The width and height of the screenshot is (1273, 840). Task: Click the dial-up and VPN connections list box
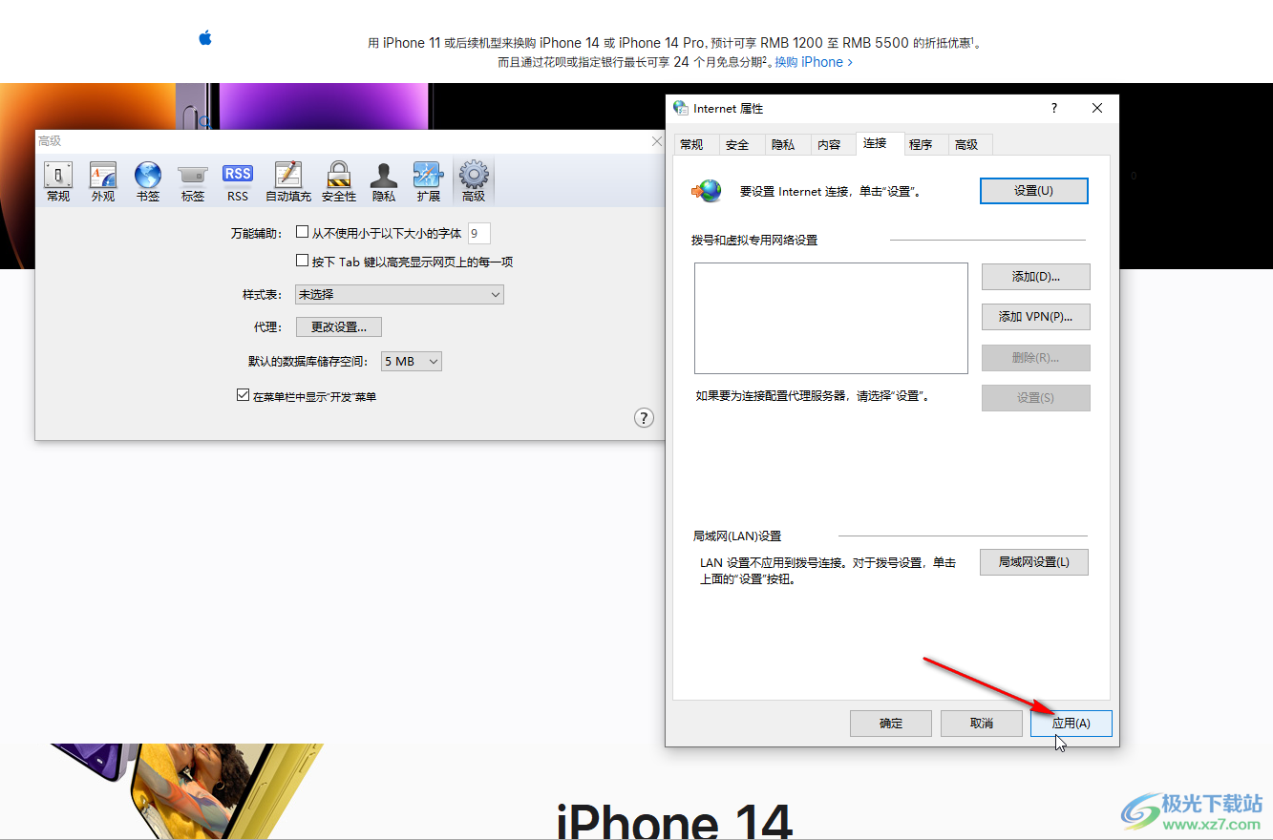point(831,318)
